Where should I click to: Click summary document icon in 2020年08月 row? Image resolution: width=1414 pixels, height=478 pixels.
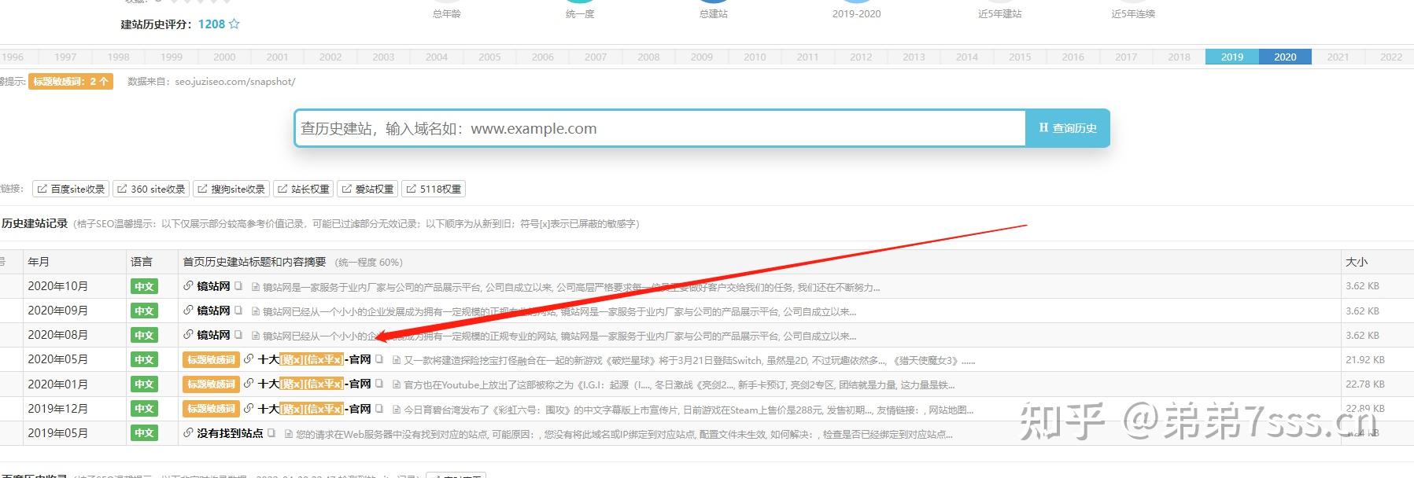click(x=256, y=336)
